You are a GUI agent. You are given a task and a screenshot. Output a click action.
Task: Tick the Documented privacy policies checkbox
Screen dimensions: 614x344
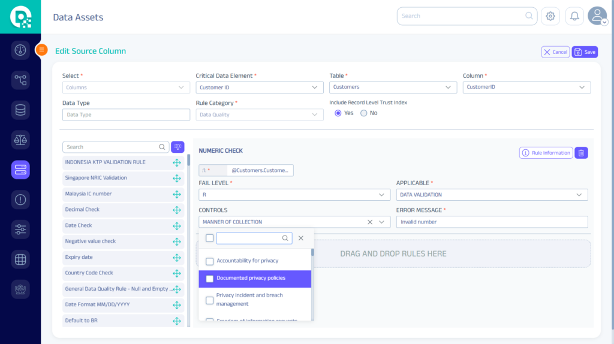210,279
